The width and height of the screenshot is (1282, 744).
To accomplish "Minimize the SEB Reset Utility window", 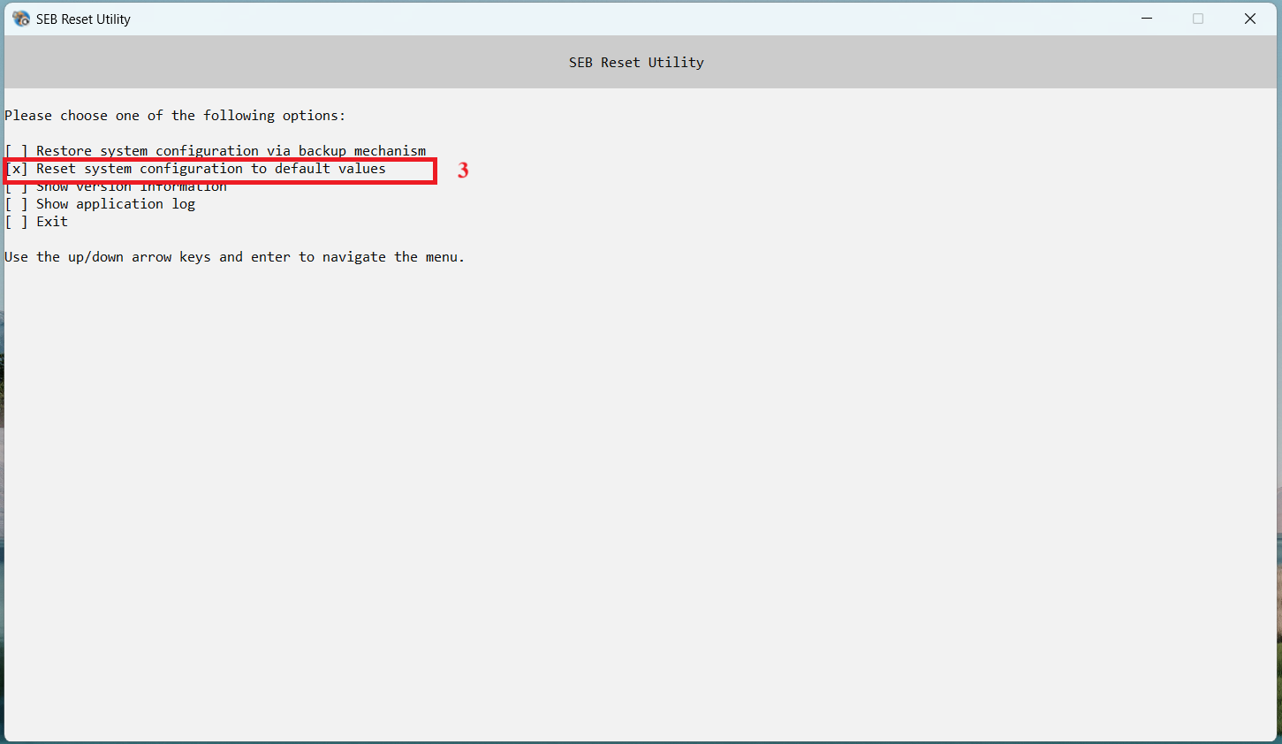I will click(1147, 19).
